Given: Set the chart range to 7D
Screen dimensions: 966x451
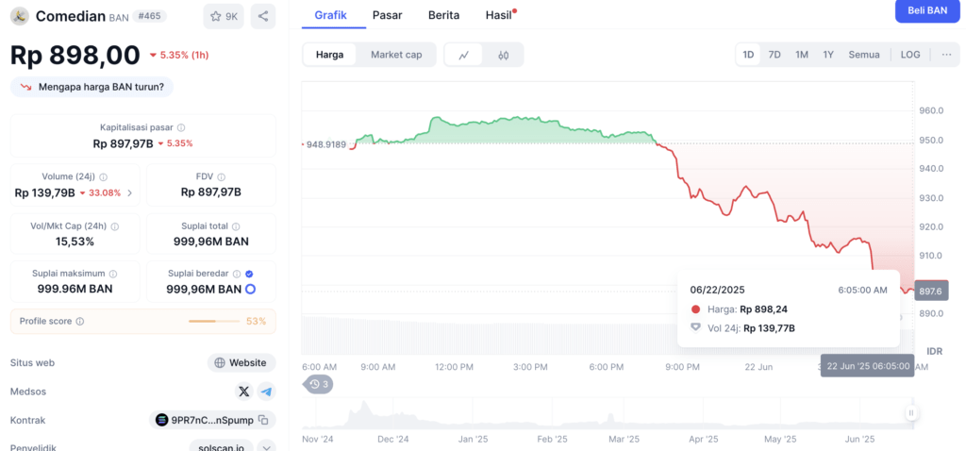Looking at the screenshot, I should pos(774,54).
